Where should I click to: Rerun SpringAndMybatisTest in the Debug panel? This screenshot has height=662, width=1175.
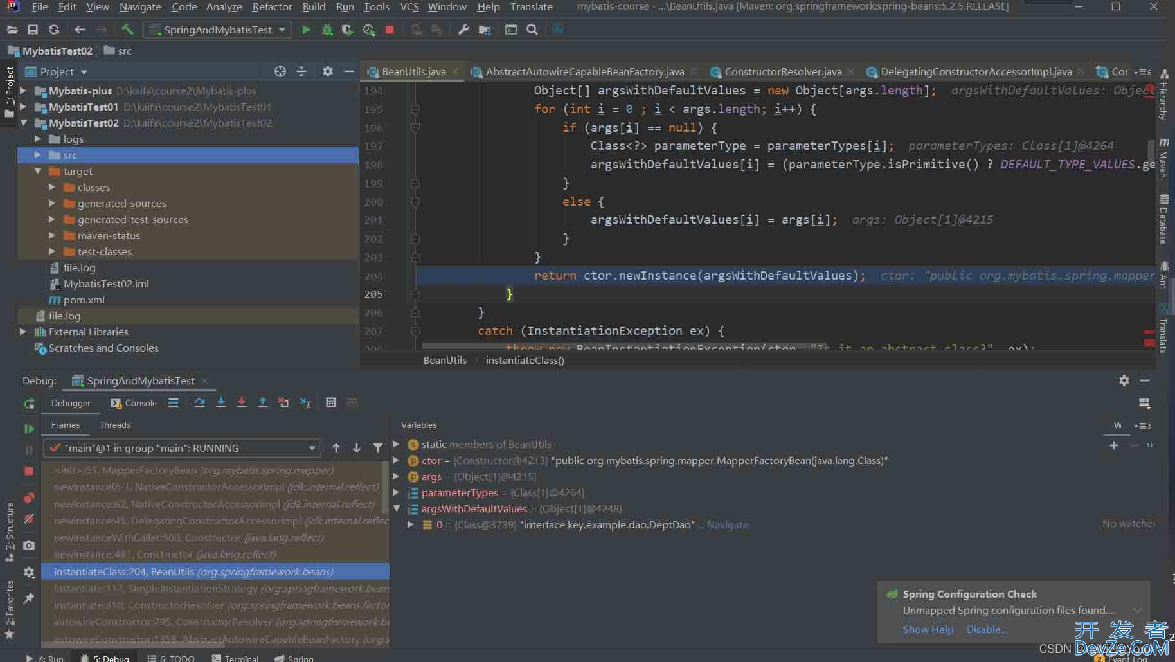click(29, 404)
